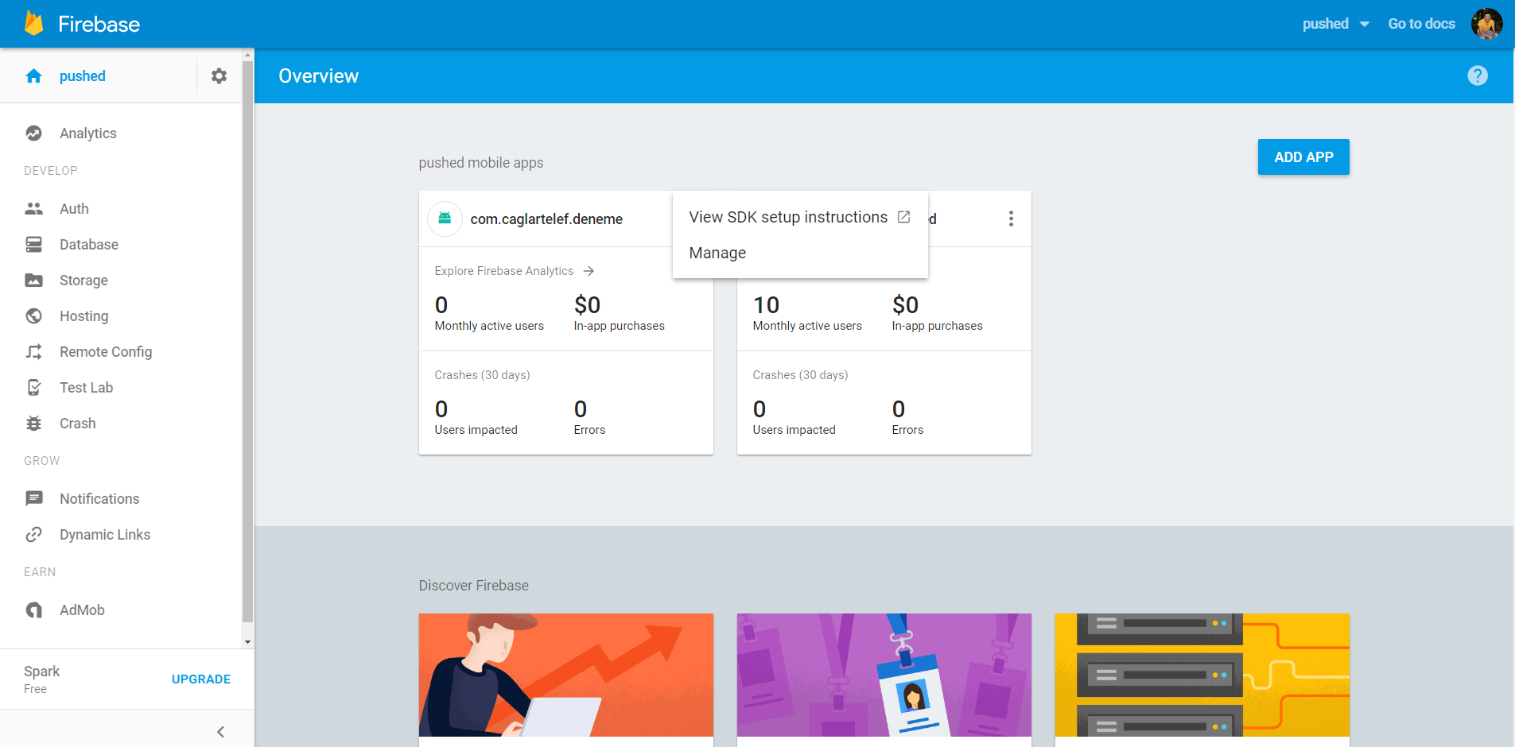This screenshot has height=747, width=1515.
Task: Click the 10 monthly active users value
Action: pos(766,305)
